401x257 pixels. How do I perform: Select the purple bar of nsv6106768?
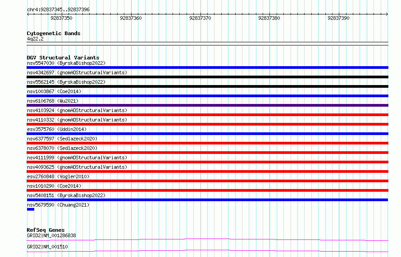207,105
